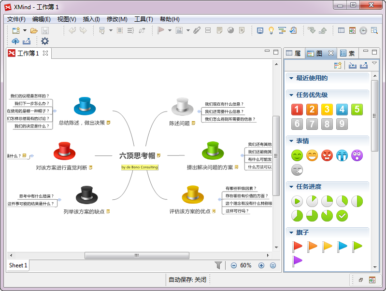The image size is (386, 291).
Task: Select the task start progress marker
Action: click(x=297, y=201)
